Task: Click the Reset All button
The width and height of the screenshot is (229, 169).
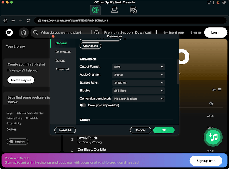Action: point(65,130)
